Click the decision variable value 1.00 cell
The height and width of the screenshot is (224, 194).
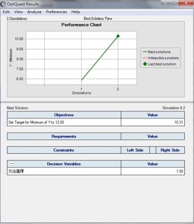153,171
